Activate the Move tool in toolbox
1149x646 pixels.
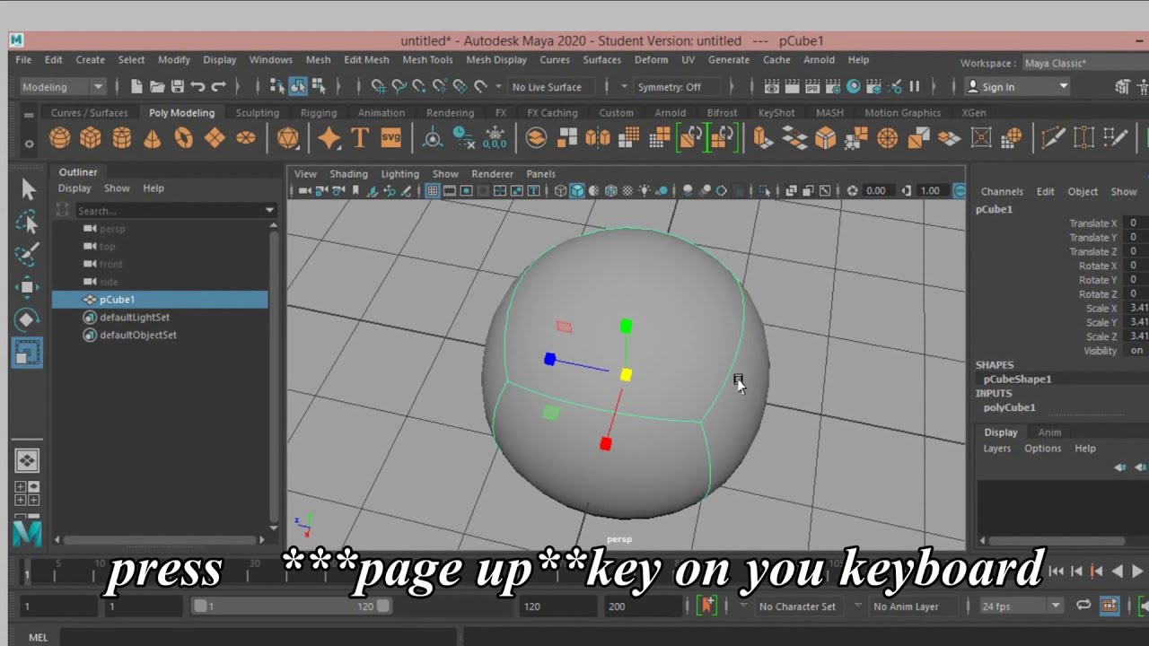coord(27,287)
